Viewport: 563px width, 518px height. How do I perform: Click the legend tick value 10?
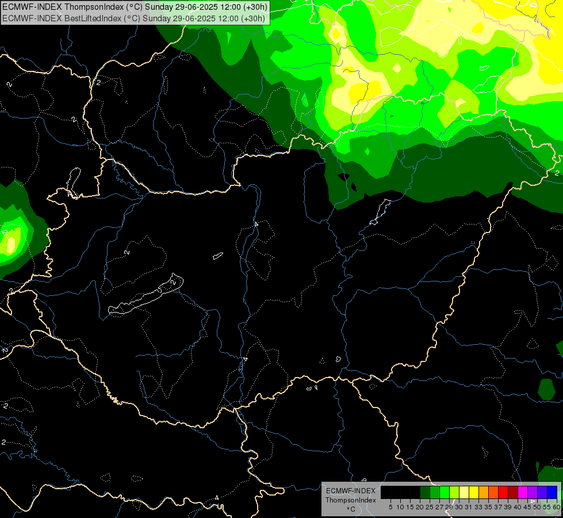point(400,507)
